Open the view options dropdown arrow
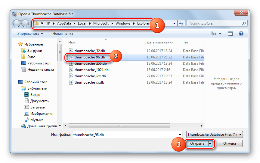The width and height of the screenshot is (260, 163). tap(220, 34)
